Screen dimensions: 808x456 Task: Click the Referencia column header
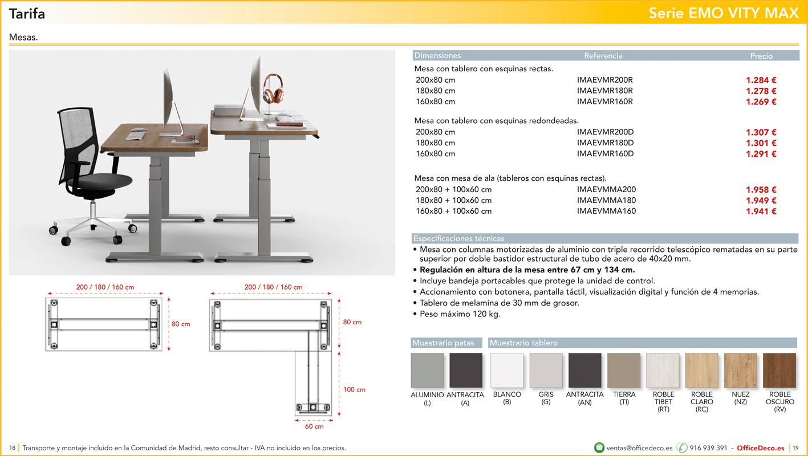[603, 56]
